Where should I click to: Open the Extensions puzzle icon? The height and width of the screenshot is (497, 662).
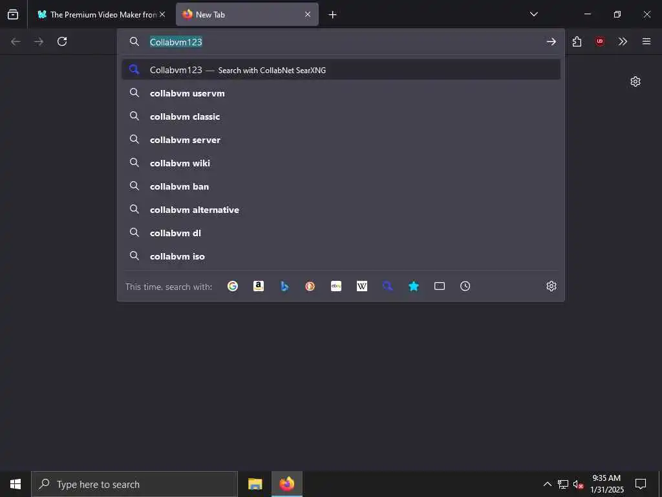click(x=577, y=41)
